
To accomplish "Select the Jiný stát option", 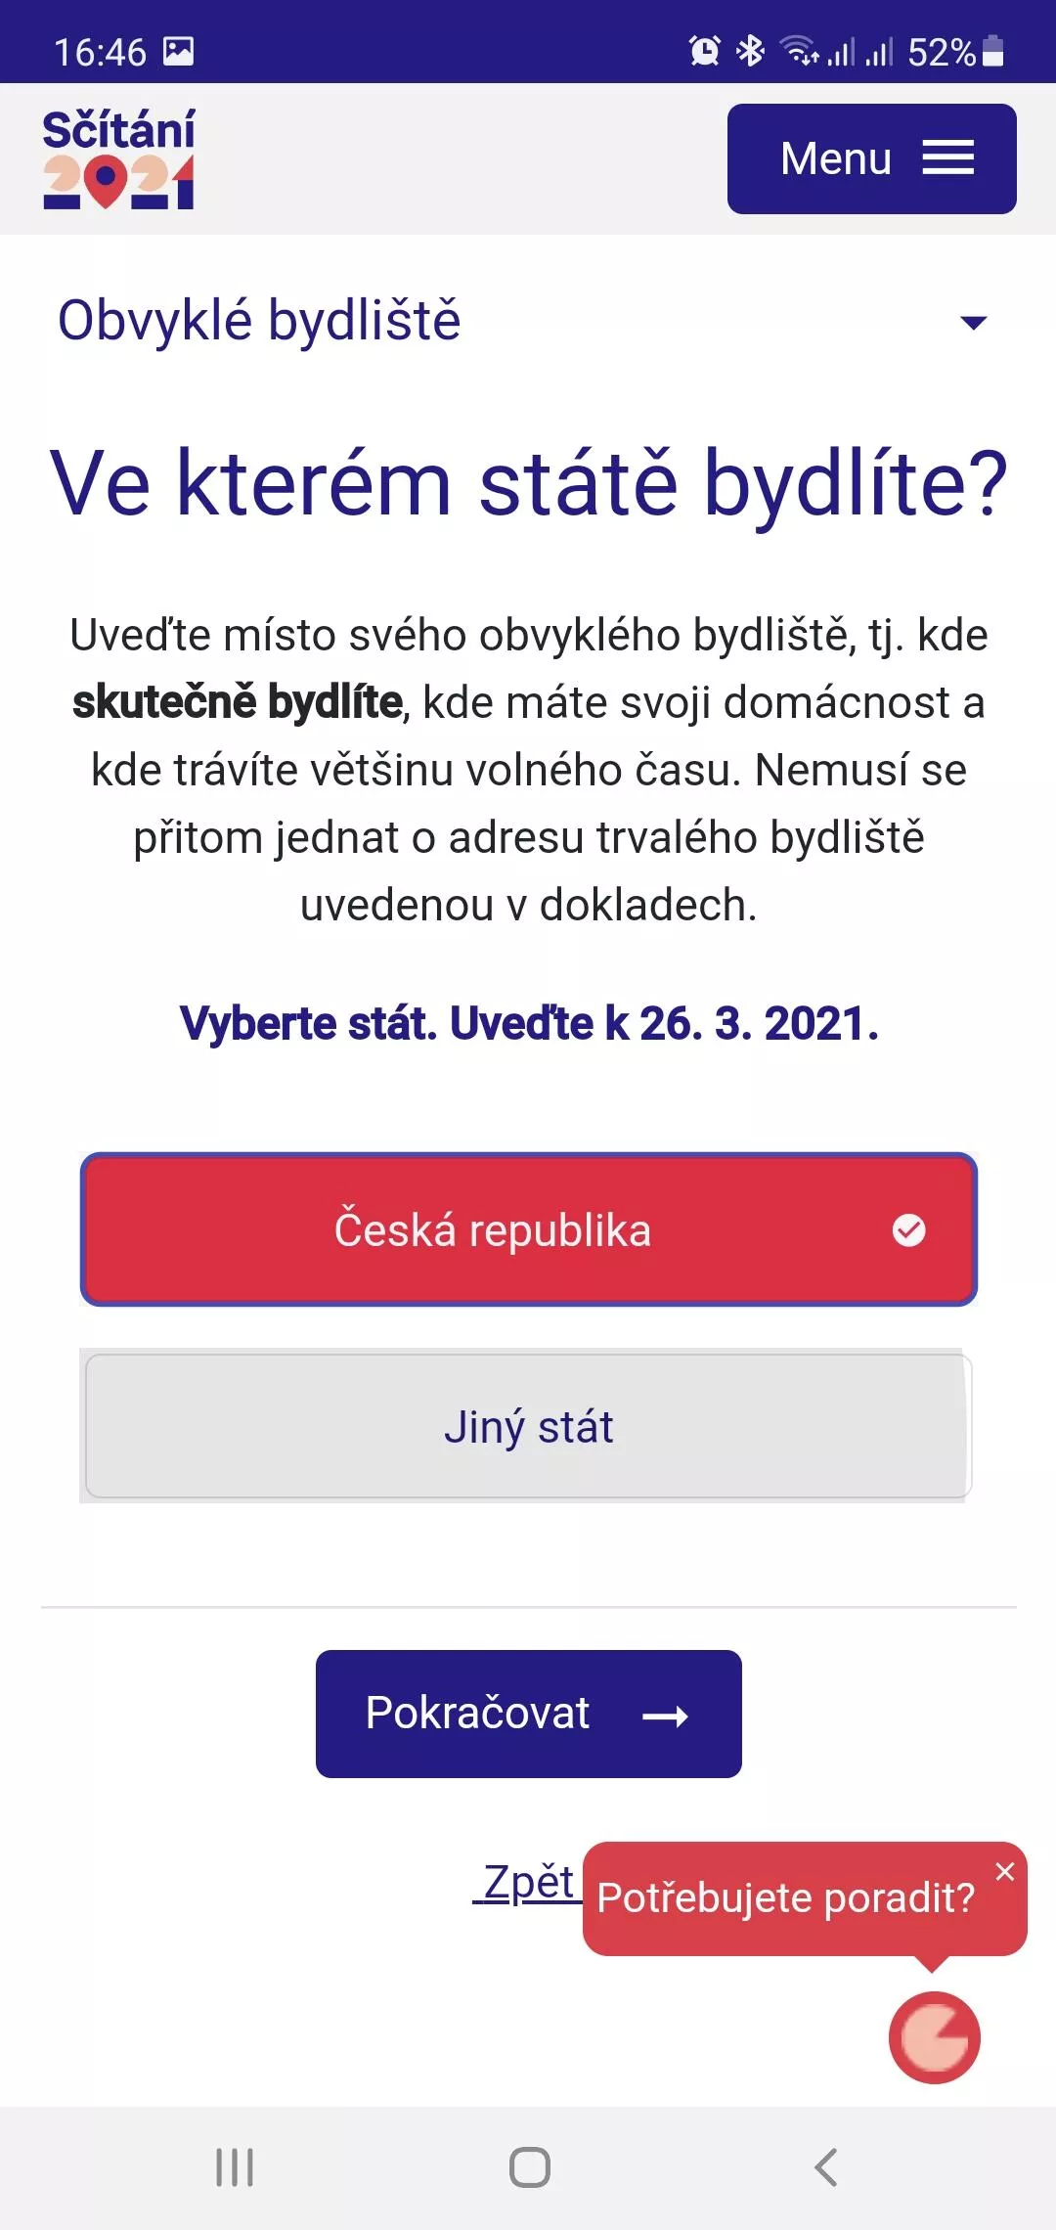I will point(528,1427).
